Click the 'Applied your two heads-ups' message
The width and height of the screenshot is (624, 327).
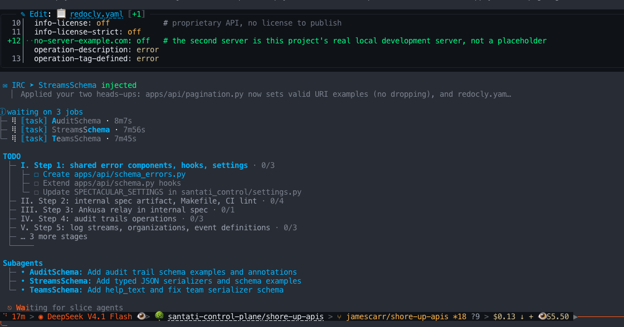[x=266, y=95]
